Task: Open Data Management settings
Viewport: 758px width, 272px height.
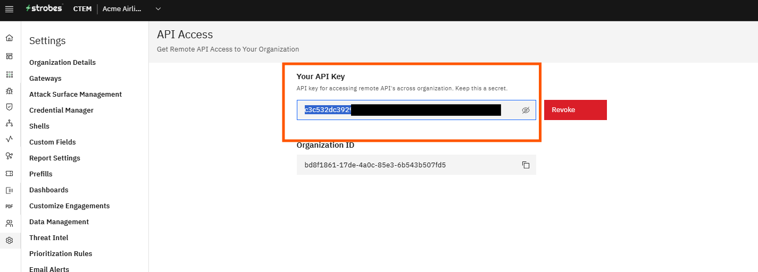Action: tap(59, 222)
